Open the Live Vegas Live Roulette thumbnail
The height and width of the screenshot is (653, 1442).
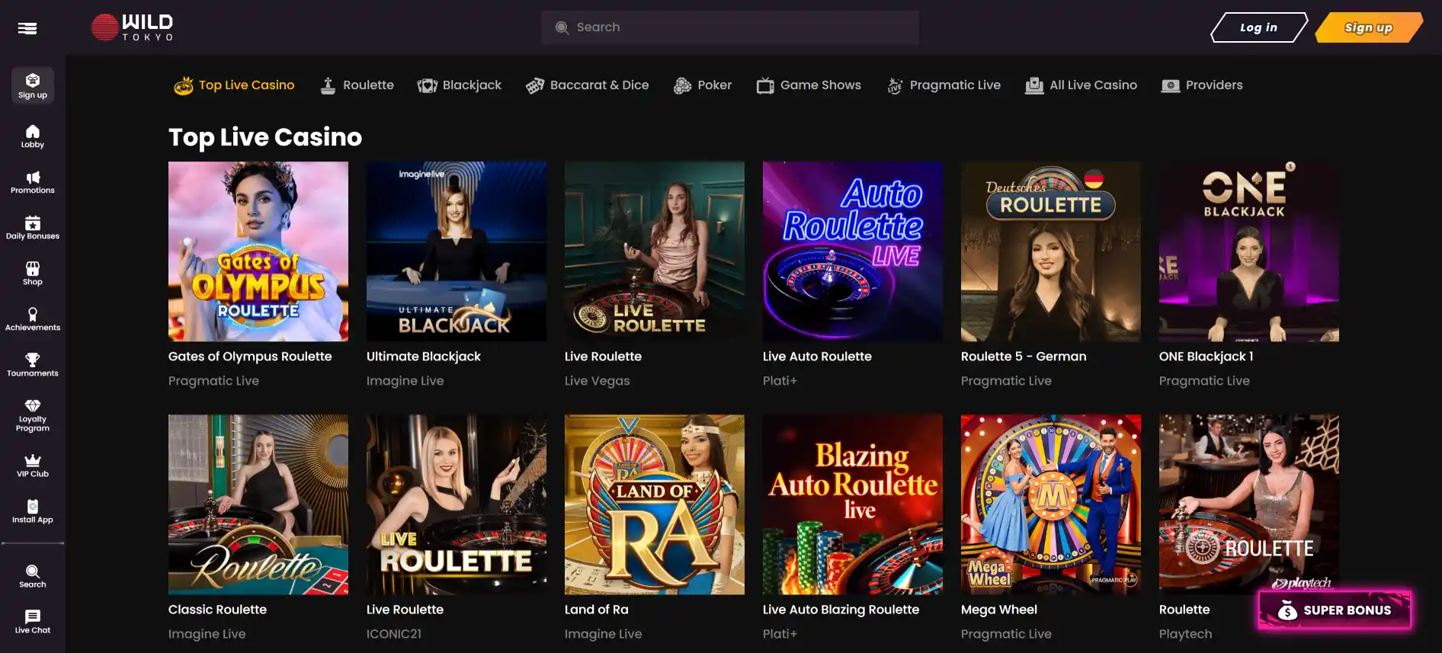655,251
